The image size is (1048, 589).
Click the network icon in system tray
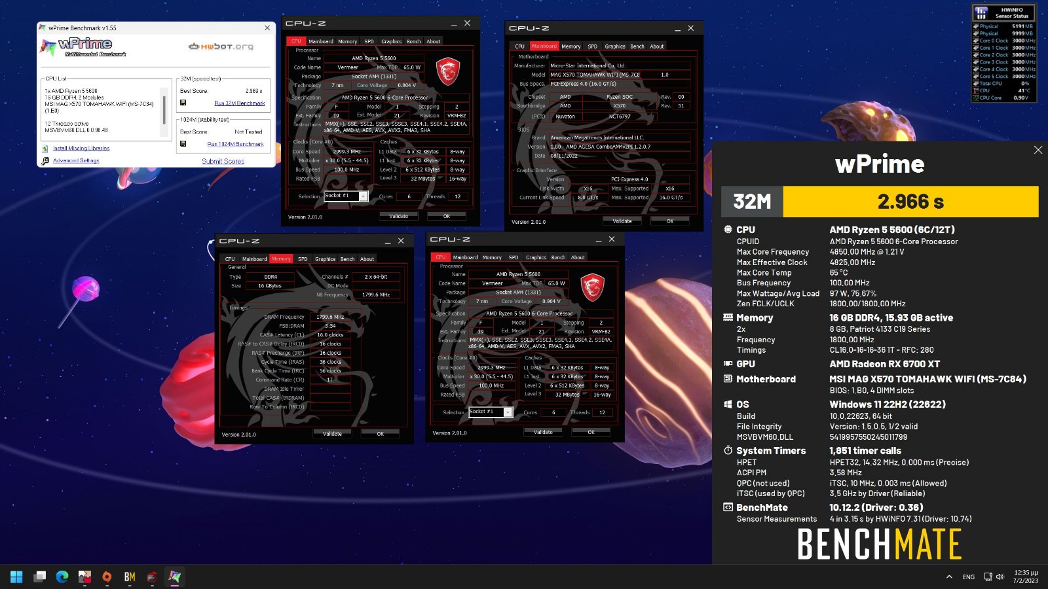988,577
